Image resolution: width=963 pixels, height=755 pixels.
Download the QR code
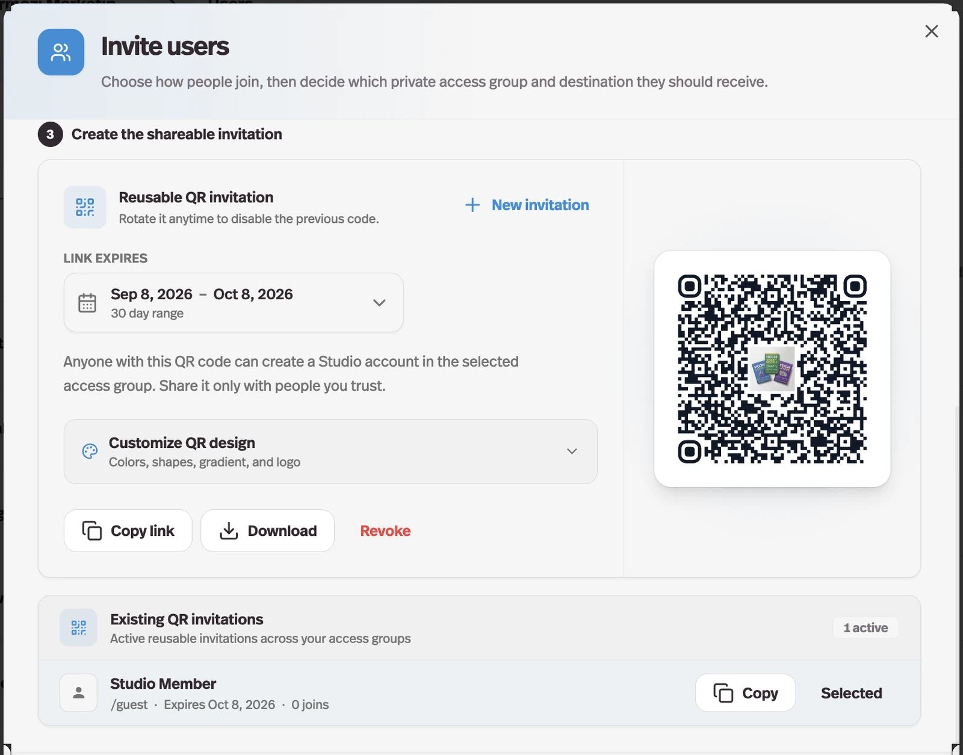(x=267, y=531)
